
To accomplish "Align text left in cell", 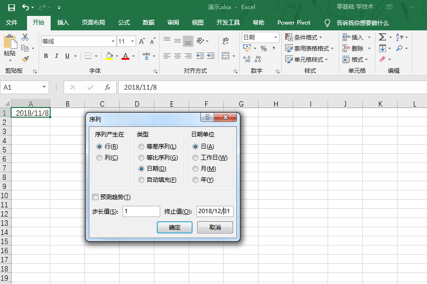I will (x=167, y=56).
